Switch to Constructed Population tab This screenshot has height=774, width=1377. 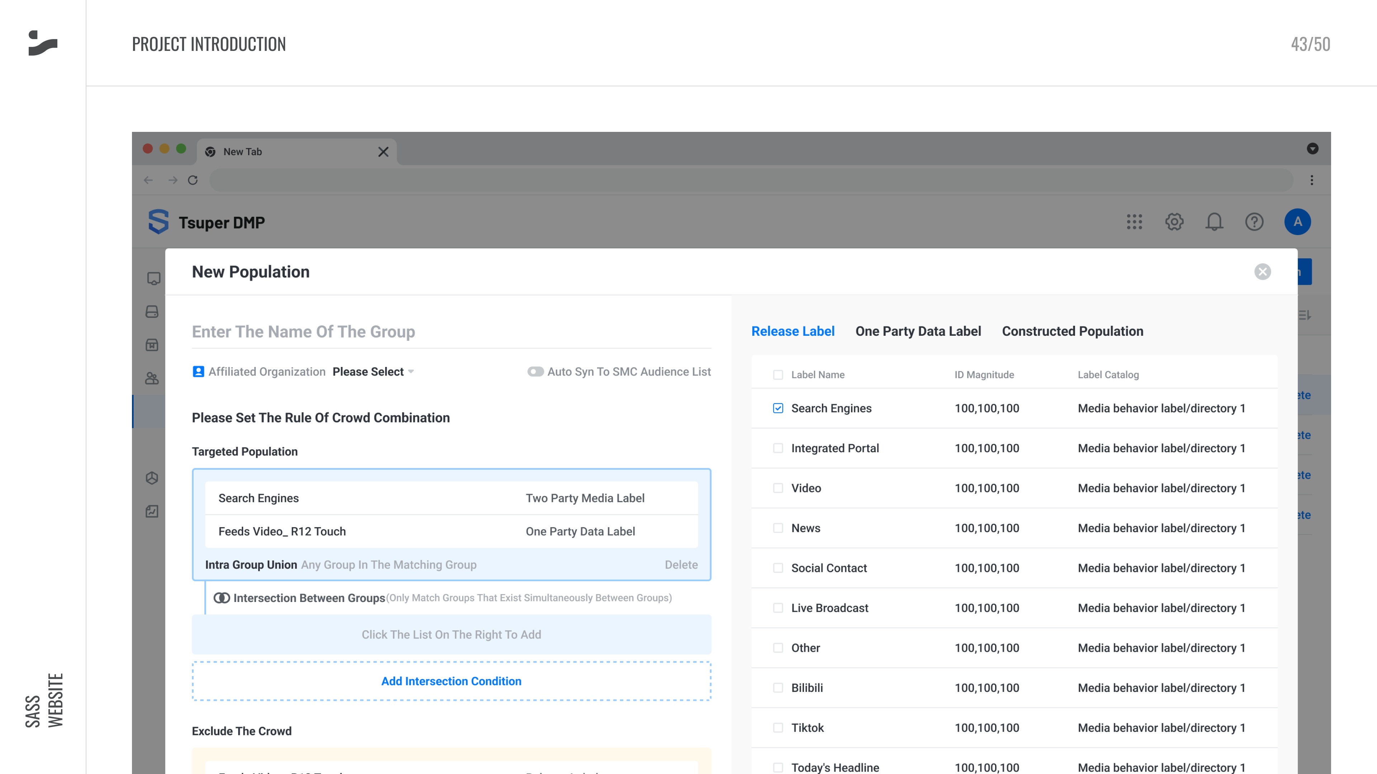(x=1072, y=331)
